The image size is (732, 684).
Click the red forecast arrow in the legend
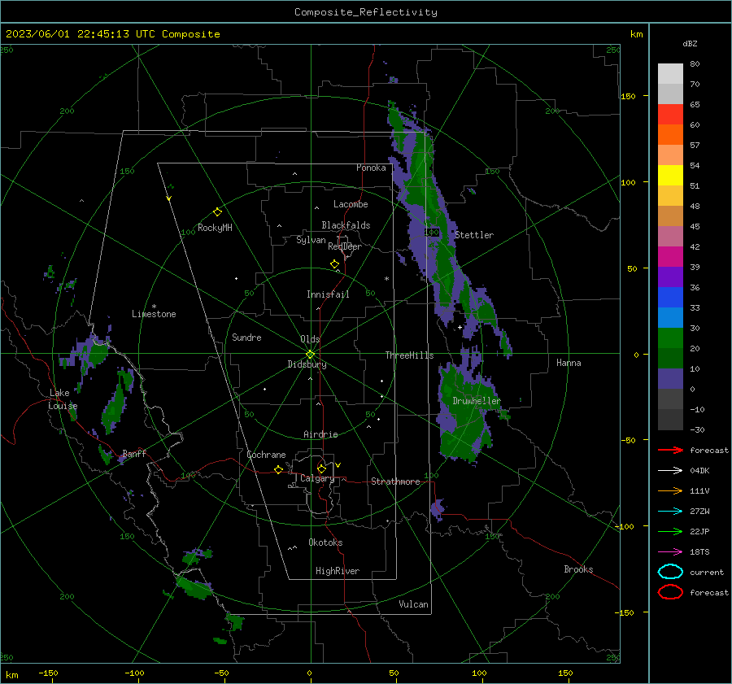click(x=670, y=450)
